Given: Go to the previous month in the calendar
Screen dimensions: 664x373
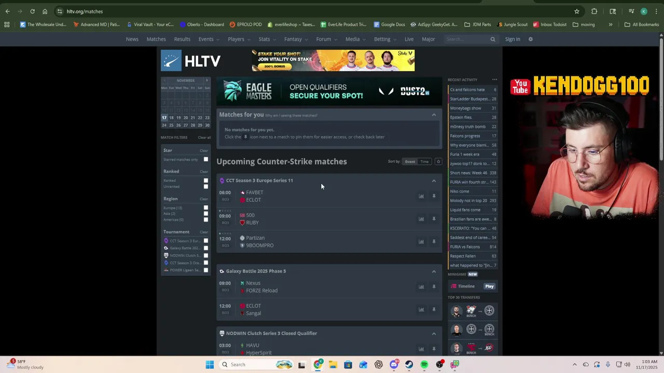Looking at the screenshot, I should pos(164,80).
